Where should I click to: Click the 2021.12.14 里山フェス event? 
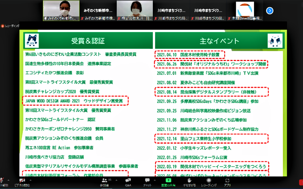(x=194, y=139)
